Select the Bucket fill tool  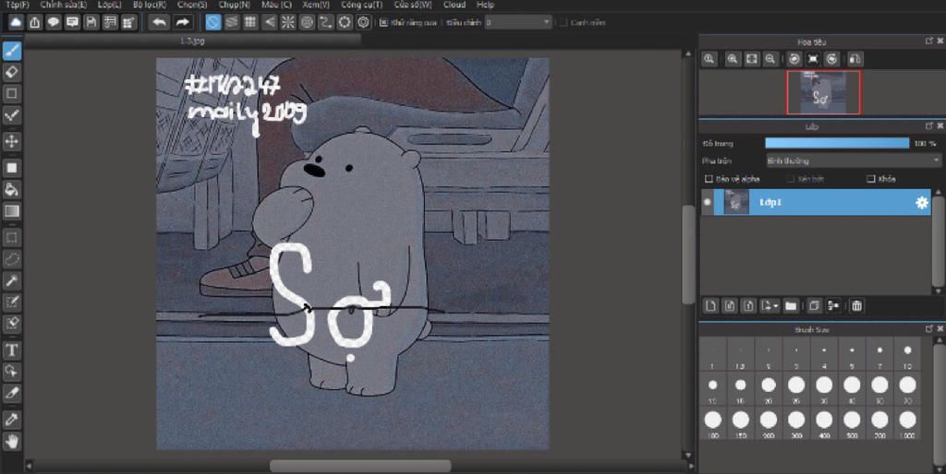pos(12,189)
